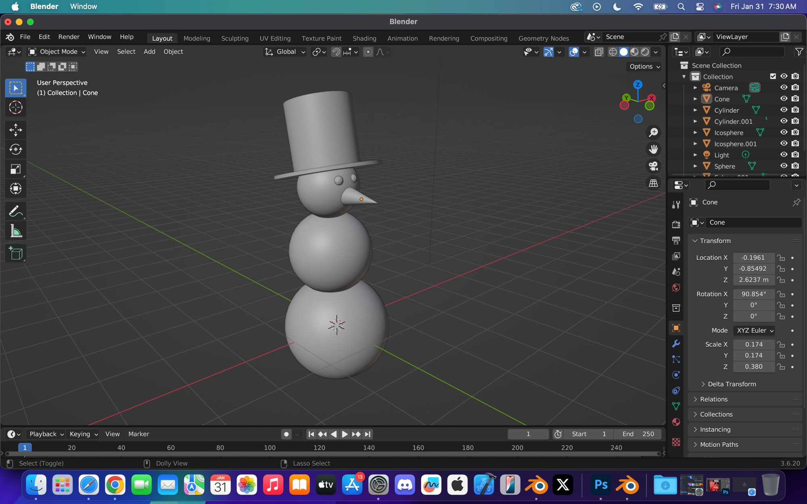This screenshot has width=807, height=504.
Task: Click the current frame number field
Action: (528, 434)
